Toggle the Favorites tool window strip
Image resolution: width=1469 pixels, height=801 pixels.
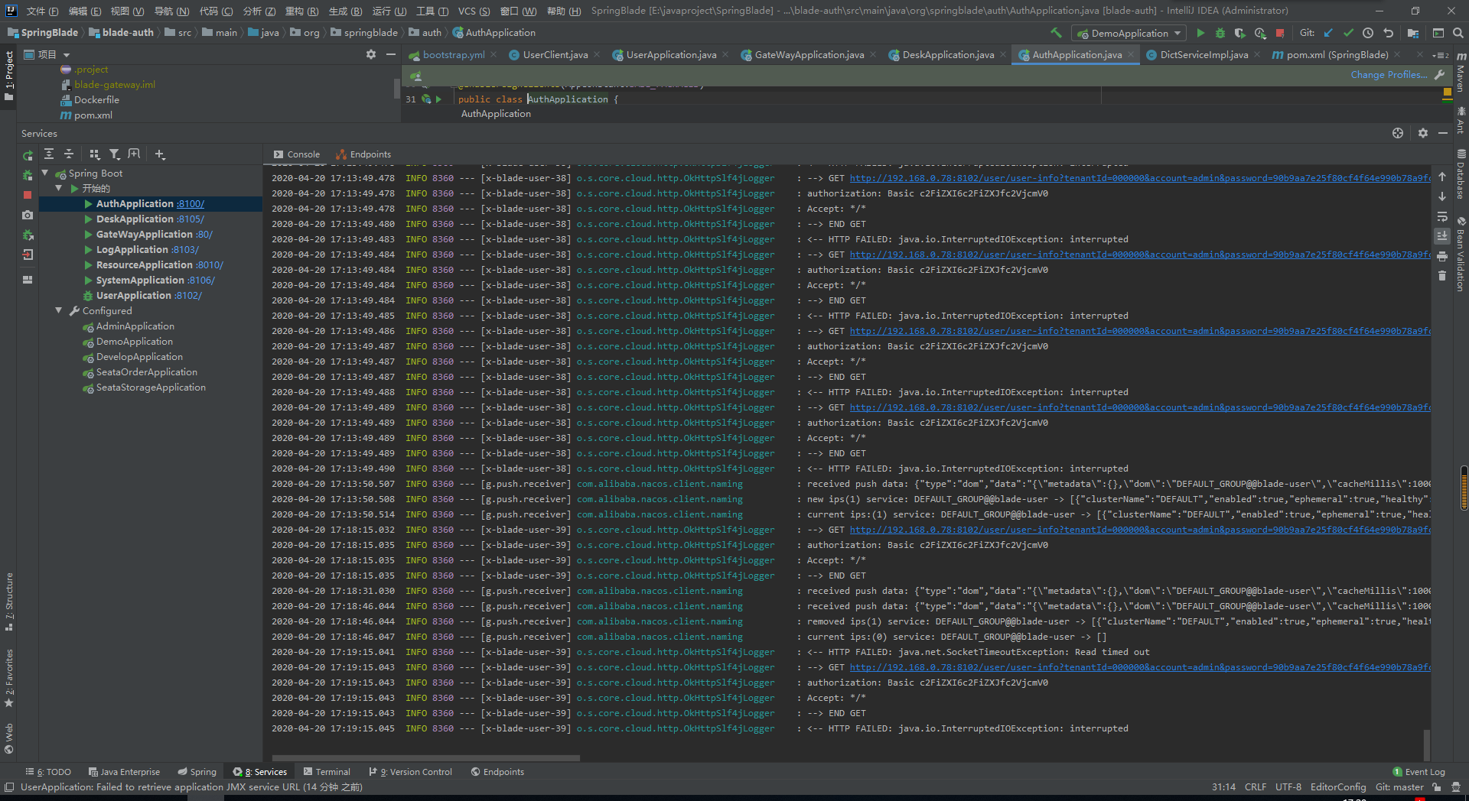(x=8, y=677)
